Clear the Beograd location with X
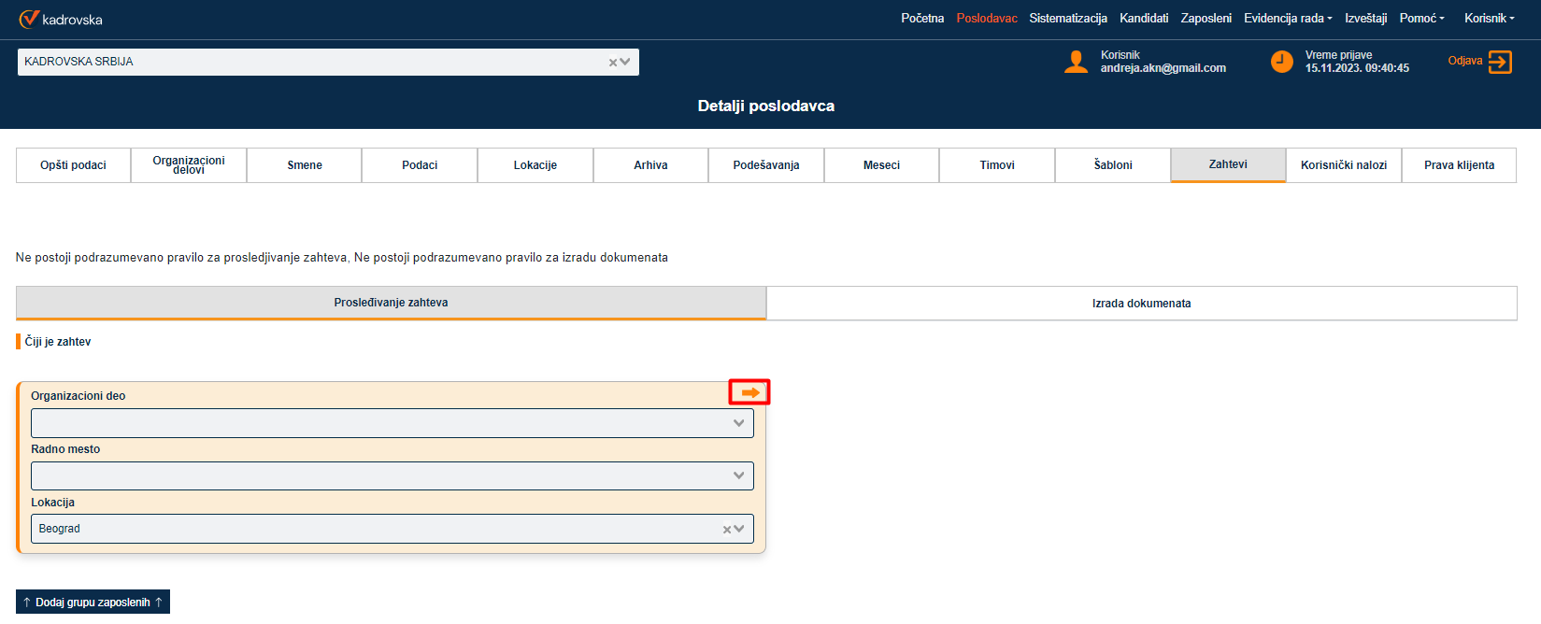This screenshot has width=1541, height=624. (727, 530)
